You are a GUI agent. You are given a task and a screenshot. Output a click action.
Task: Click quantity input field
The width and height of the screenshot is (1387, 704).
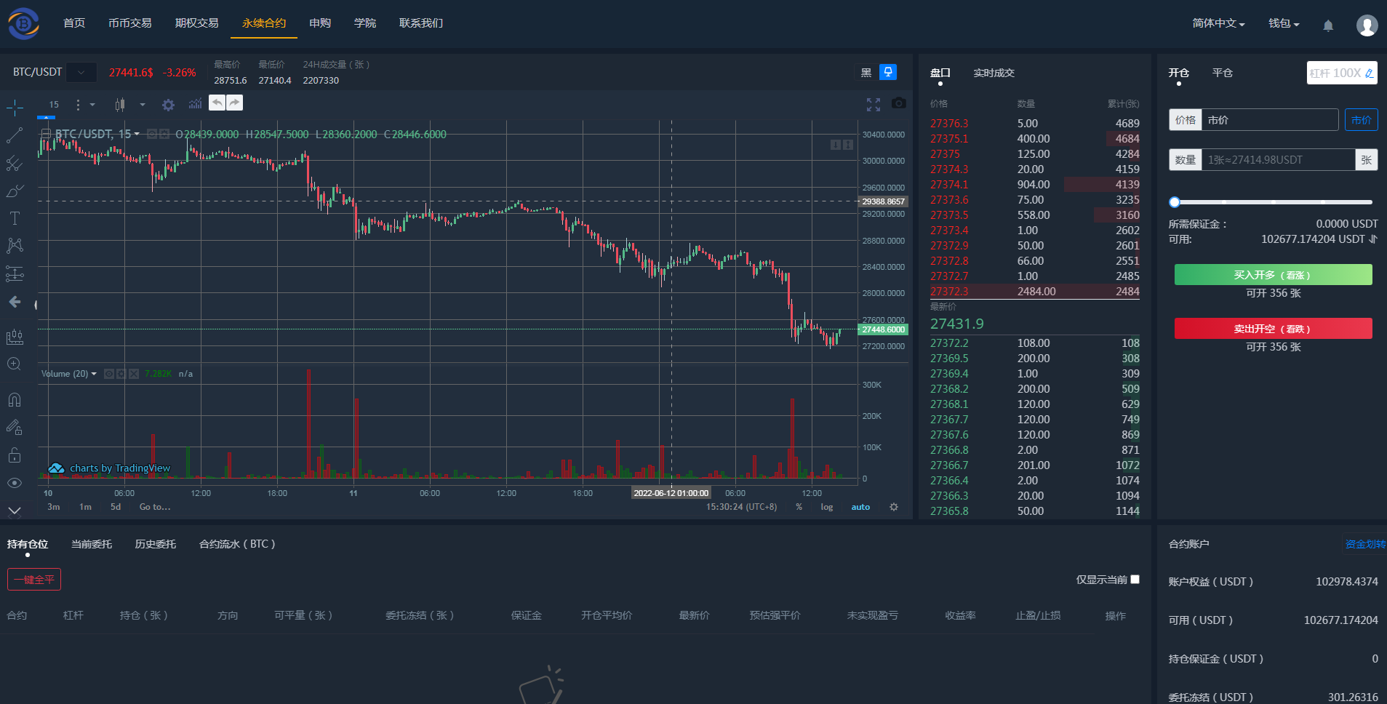tap(1279, 160)
